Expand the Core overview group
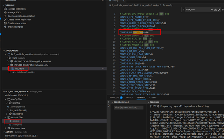 tap(6, 128)
